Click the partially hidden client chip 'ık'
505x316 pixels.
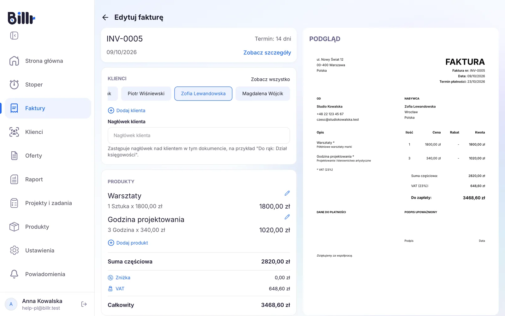pyautogui.click(x=113, y=94)
